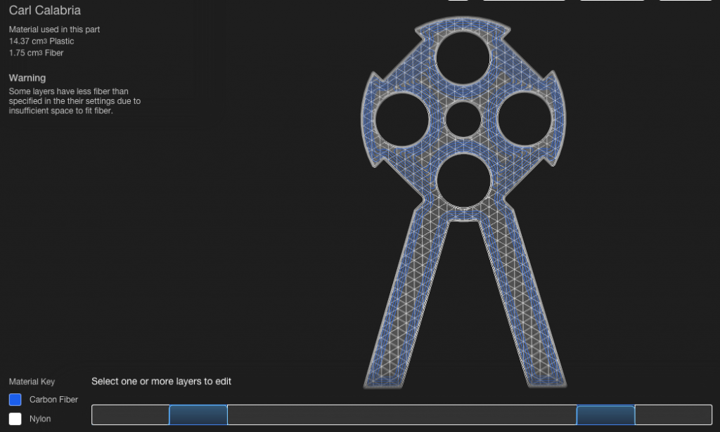
Task: Click the left circular hole of the part
Action: tap(402, 119)
